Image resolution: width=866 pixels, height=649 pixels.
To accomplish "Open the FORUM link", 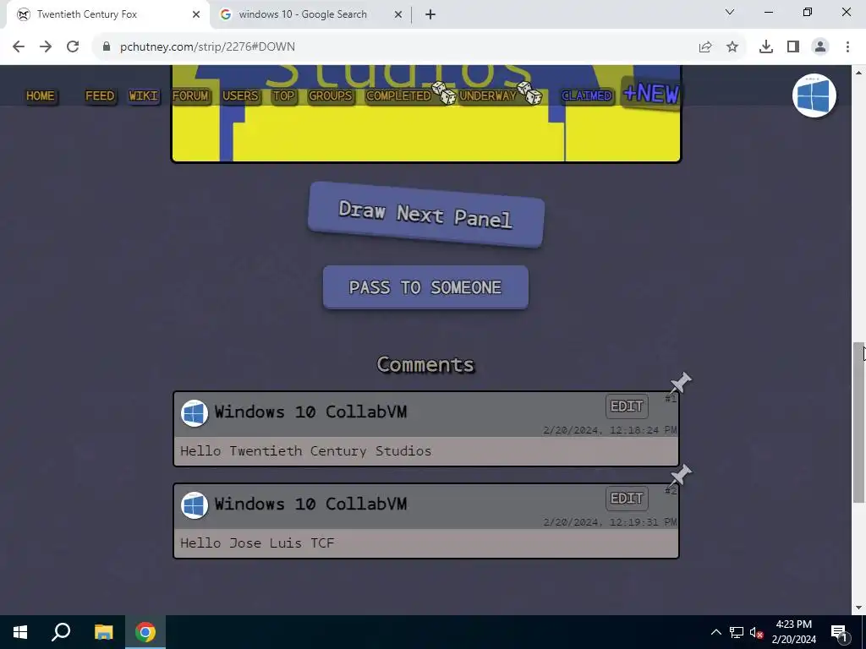I will point(190,96).
